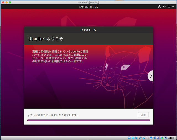
Task: Expand the system menu dropdown arrow
Action: coord(173,7)
